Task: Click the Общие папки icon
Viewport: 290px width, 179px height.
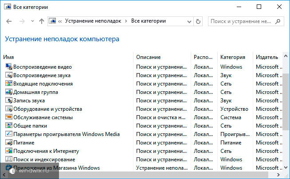Action: 9,125
